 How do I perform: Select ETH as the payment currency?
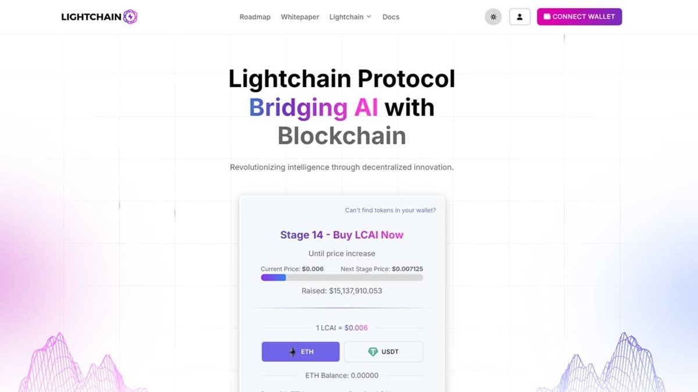pos(300,351)
